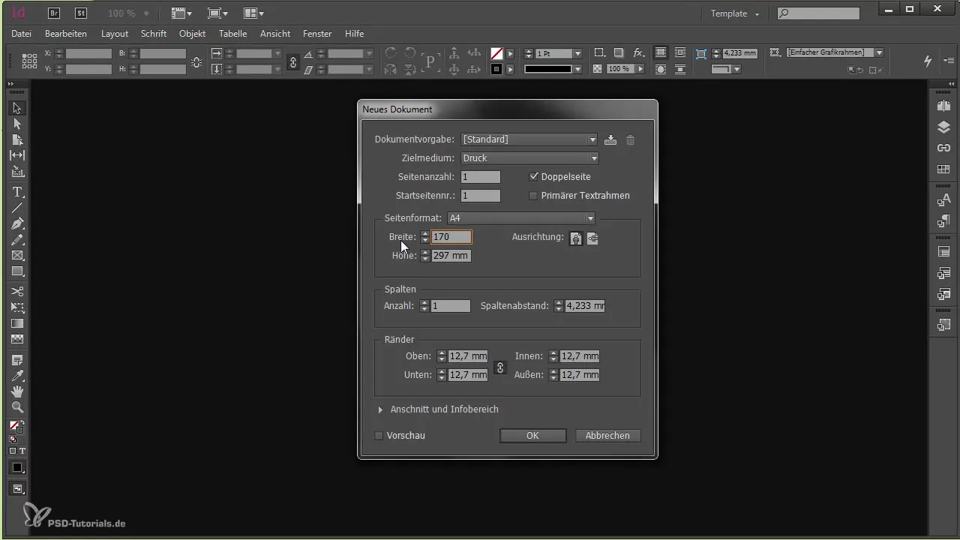Select the Direct Selection tool
This screenshot has width=960, height=540.
tap(17, 124)
